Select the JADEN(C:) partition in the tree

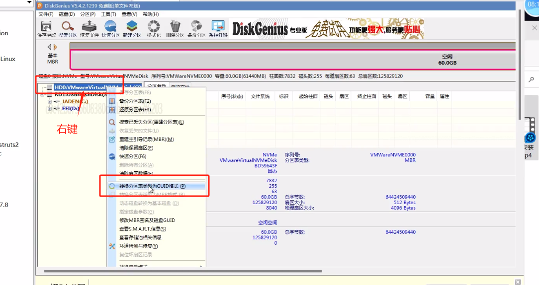[75, 101]
